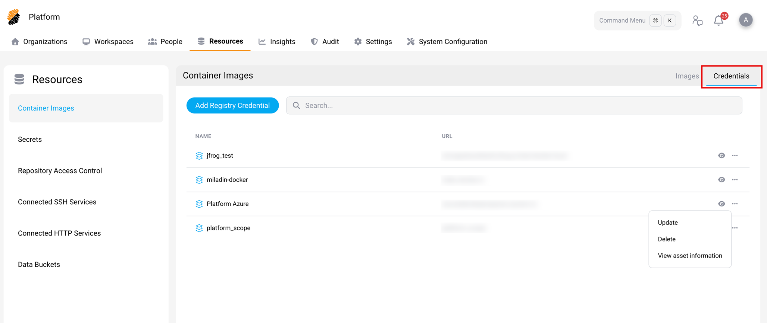
Task: Open platform_scope three-dot actions menu
Action: pos(735,228)
